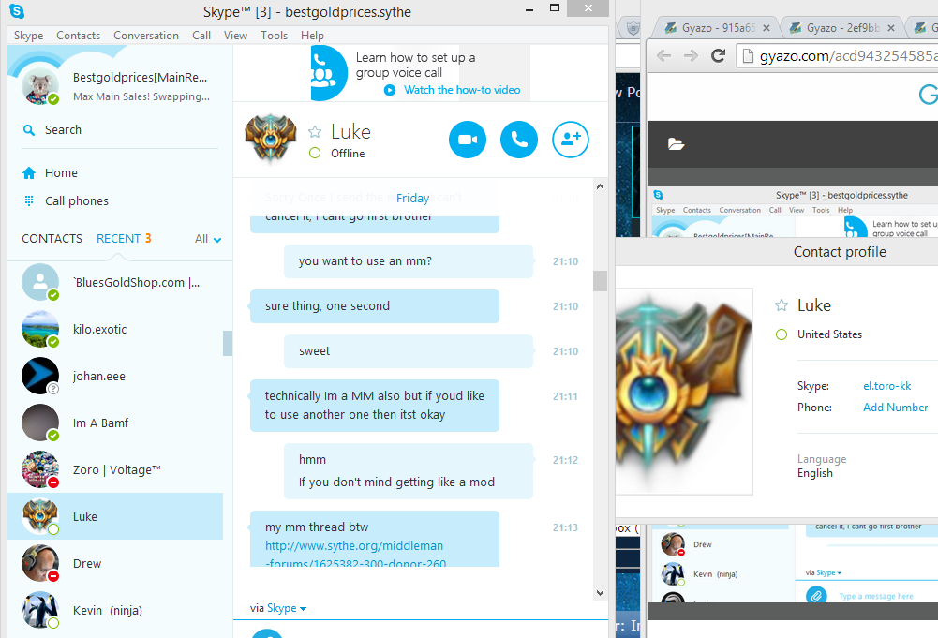Screen dimensions: 938x638
Task: Click the group voice call banner icon
Action: (328, 73)
